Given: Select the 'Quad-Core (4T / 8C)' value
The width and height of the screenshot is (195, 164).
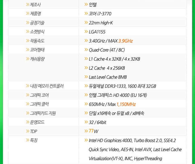Looking at the screenshot, I should 107,50.
